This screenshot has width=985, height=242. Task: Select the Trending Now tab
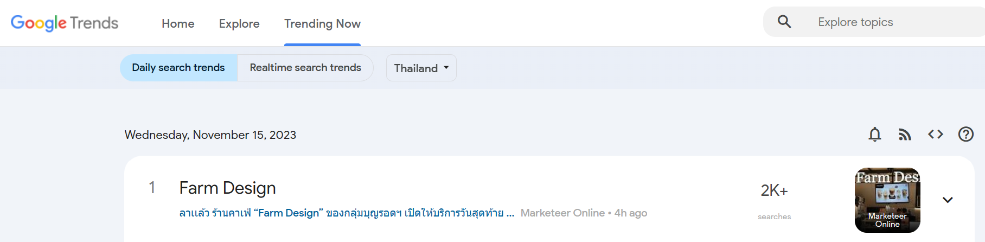click(x=322, y=23)
